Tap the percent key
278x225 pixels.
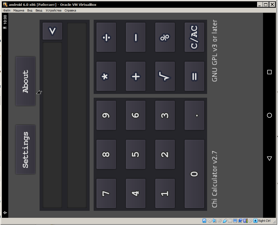[x=165, y=37]
